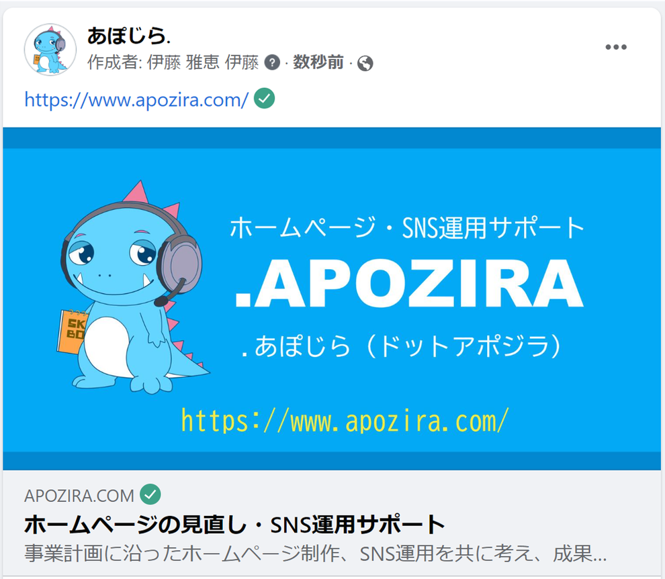Click the orange notebook held by mascot
This screenshot has width=665, height=579.
click(x=71, y=333)
